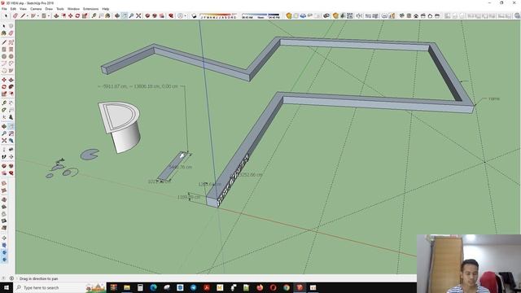Click 'Drag in direction to pan' status text
This screenshot has width=521, height=293.
click(x=38, y=278)
